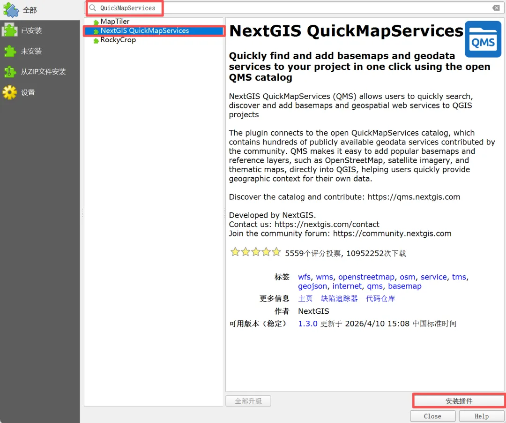Open the tms tag link

pyautogui.click(x=459, y=277)
